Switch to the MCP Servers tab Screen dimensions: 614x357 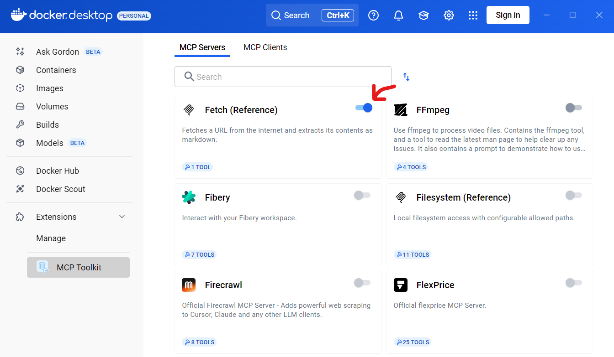point(202,47)
